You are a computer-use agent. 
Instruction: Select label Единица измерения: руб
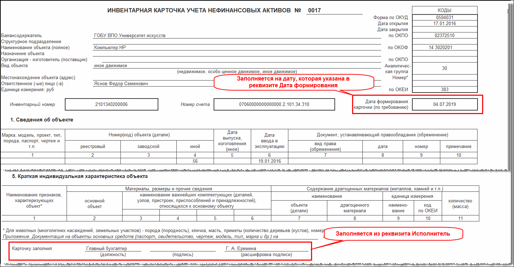pyautogui.click(x=27, y=90)
